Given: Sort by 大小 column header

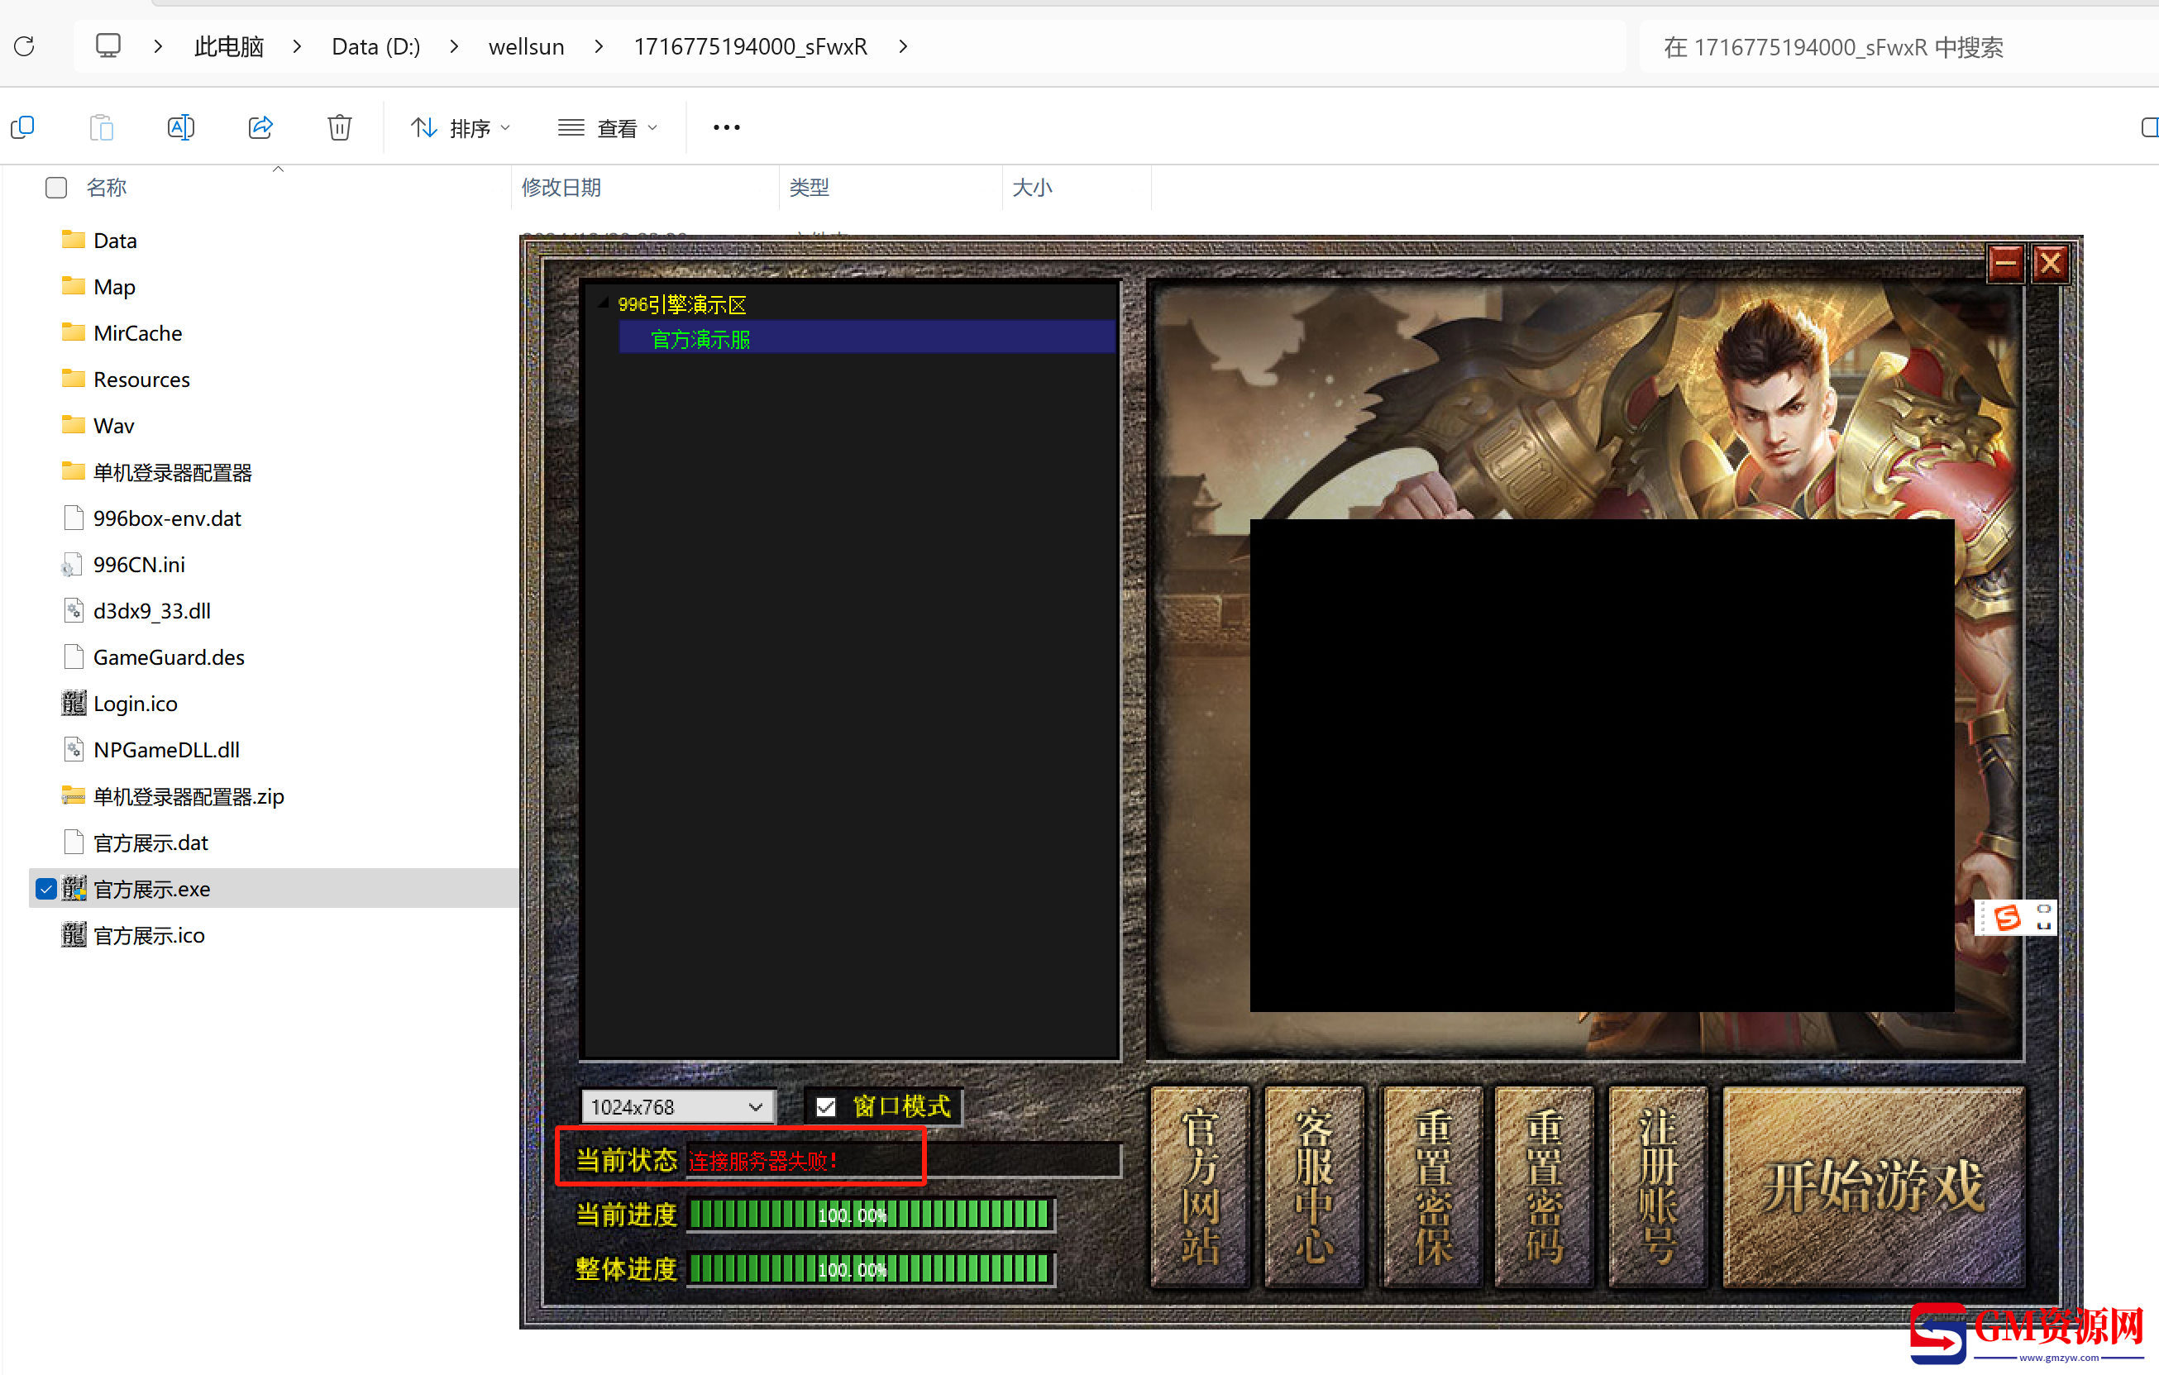Looking at the screenshot, I should click(x=1031, y=188).
